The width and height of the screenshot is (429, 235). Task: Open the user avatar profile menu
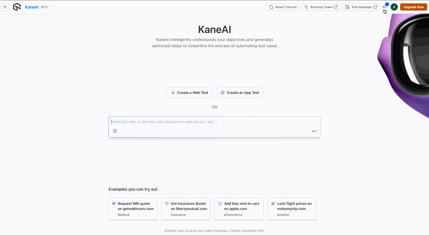click(x=394, y=7)
